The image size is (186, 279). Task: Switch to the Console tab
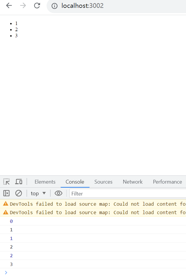tap(75, 182)
